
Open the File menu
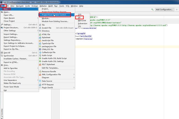2,6
